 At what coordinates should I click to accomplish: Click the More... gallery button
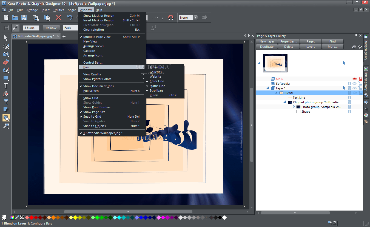pos(333,47)
